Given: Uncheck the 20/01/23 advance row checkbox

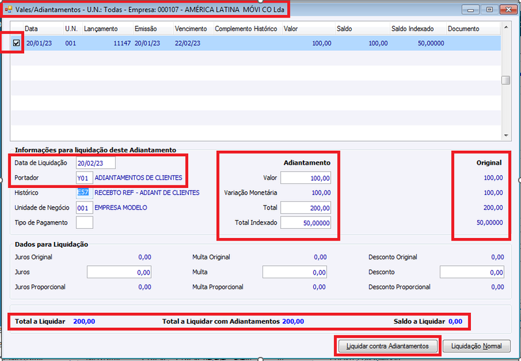Looking at the screenshot, I should pos(16,43).
